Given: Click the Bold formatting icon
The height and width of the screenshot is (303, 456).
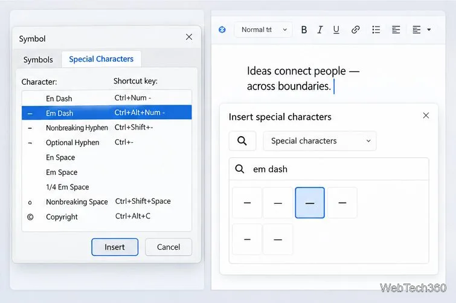Looking at the screenshot, I should point(304,30).
